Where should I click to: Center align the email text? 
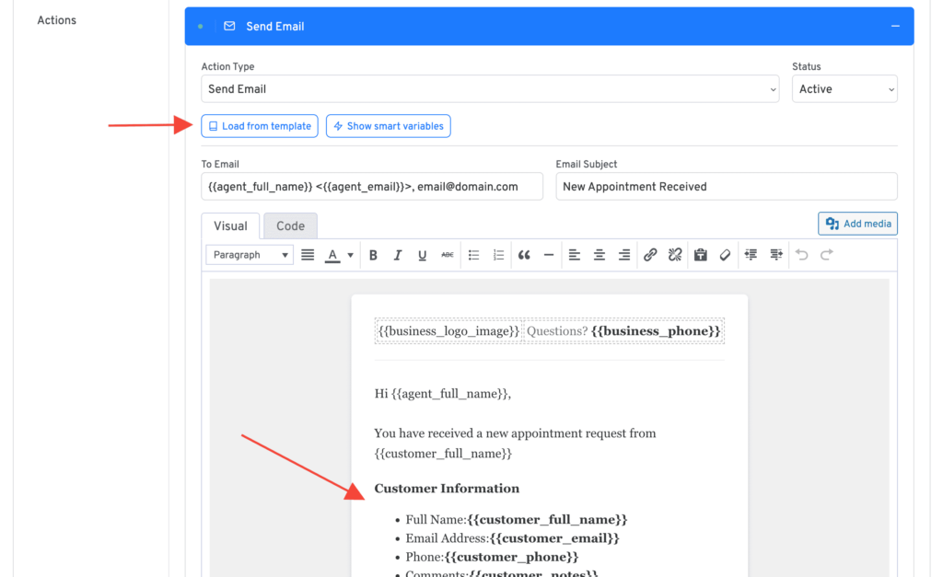point(598,255)
